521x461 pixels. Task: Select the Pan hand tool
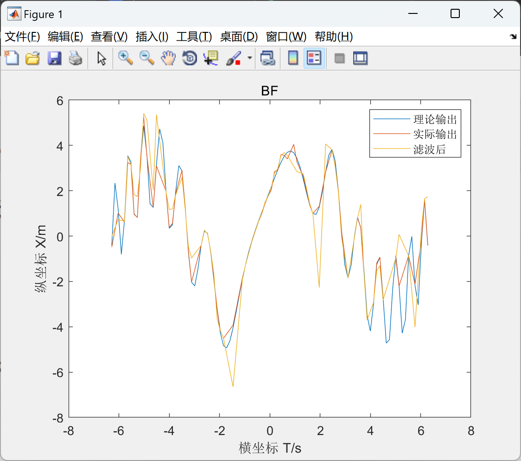tap(168, 58)
